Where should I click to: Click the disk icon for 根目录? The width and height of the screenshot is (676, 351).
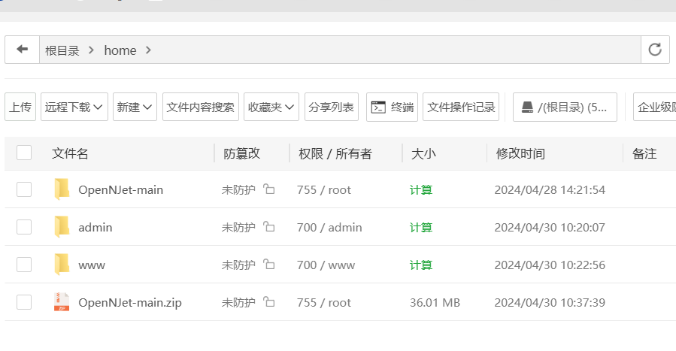527,107
